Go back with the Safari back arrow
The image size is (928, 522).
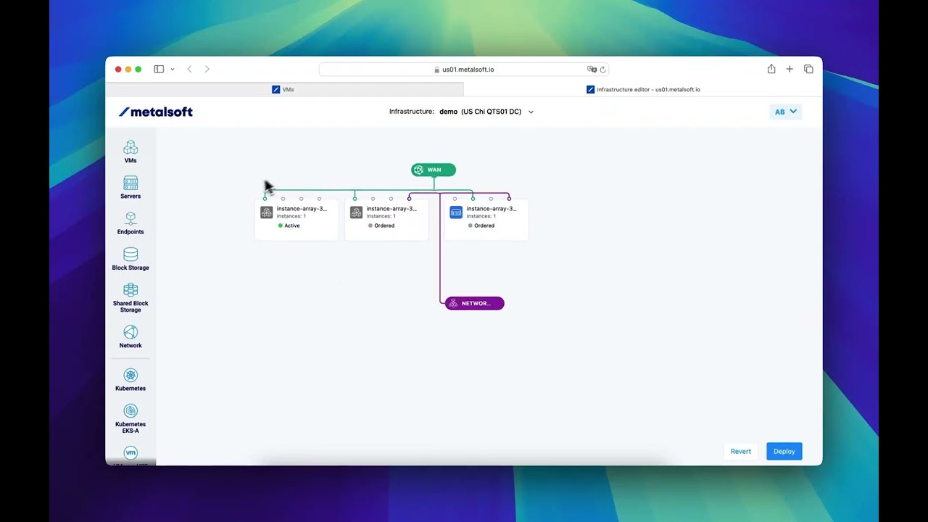coord(189,69)
